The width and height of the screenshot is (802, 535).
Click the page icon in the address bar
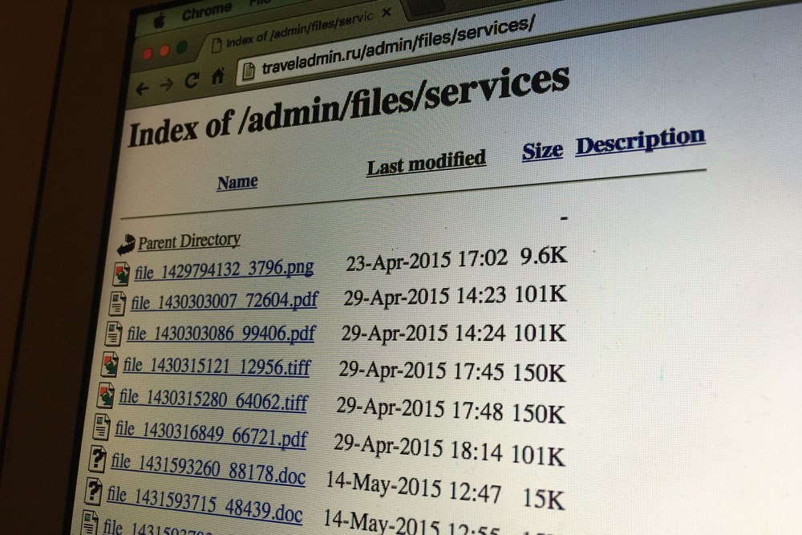248,71
